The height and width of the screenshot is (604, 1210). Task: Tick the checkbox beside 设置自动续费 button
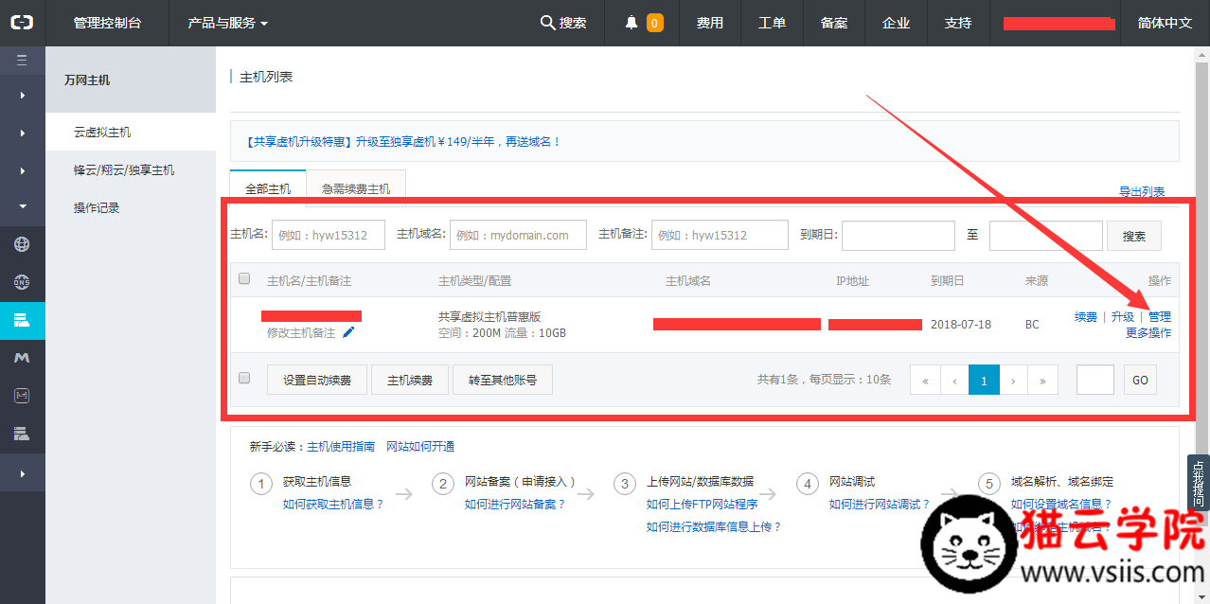[x=244, y=378]
